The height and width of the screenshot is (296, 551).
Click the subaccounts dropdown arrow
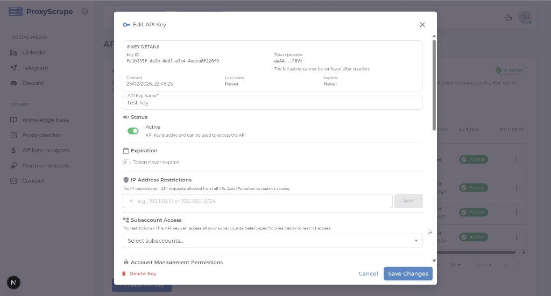416,241
